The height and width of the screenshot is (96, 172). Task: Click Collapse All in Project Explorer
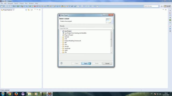point(26,10)
